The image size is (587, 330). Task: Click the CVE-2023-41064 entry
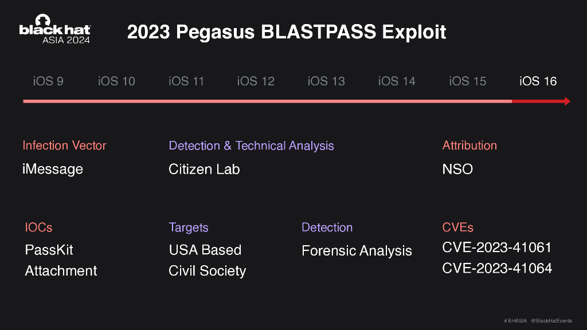tap(496, 268)
